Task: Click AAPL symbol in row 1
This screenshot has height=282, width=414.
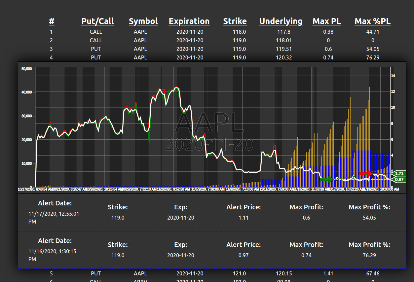Action: coord(140,32)
